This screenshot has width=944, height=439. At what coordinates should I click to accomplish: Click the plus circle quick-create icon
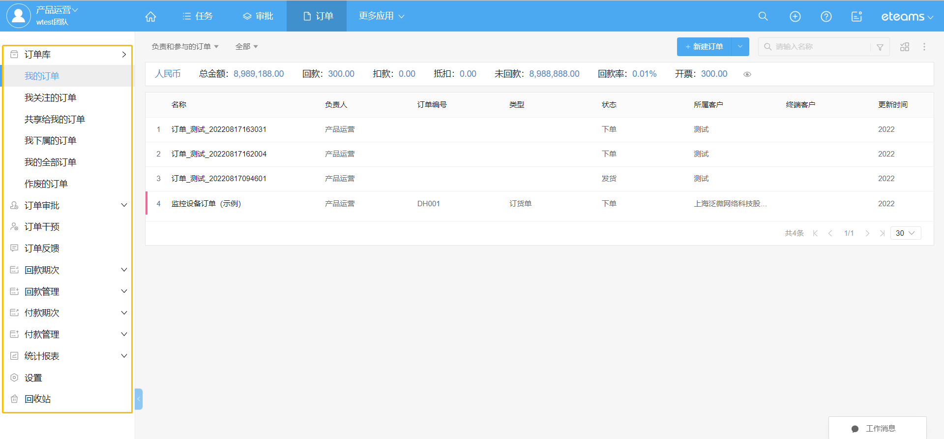pyautogui.click(x=795, y=16)
